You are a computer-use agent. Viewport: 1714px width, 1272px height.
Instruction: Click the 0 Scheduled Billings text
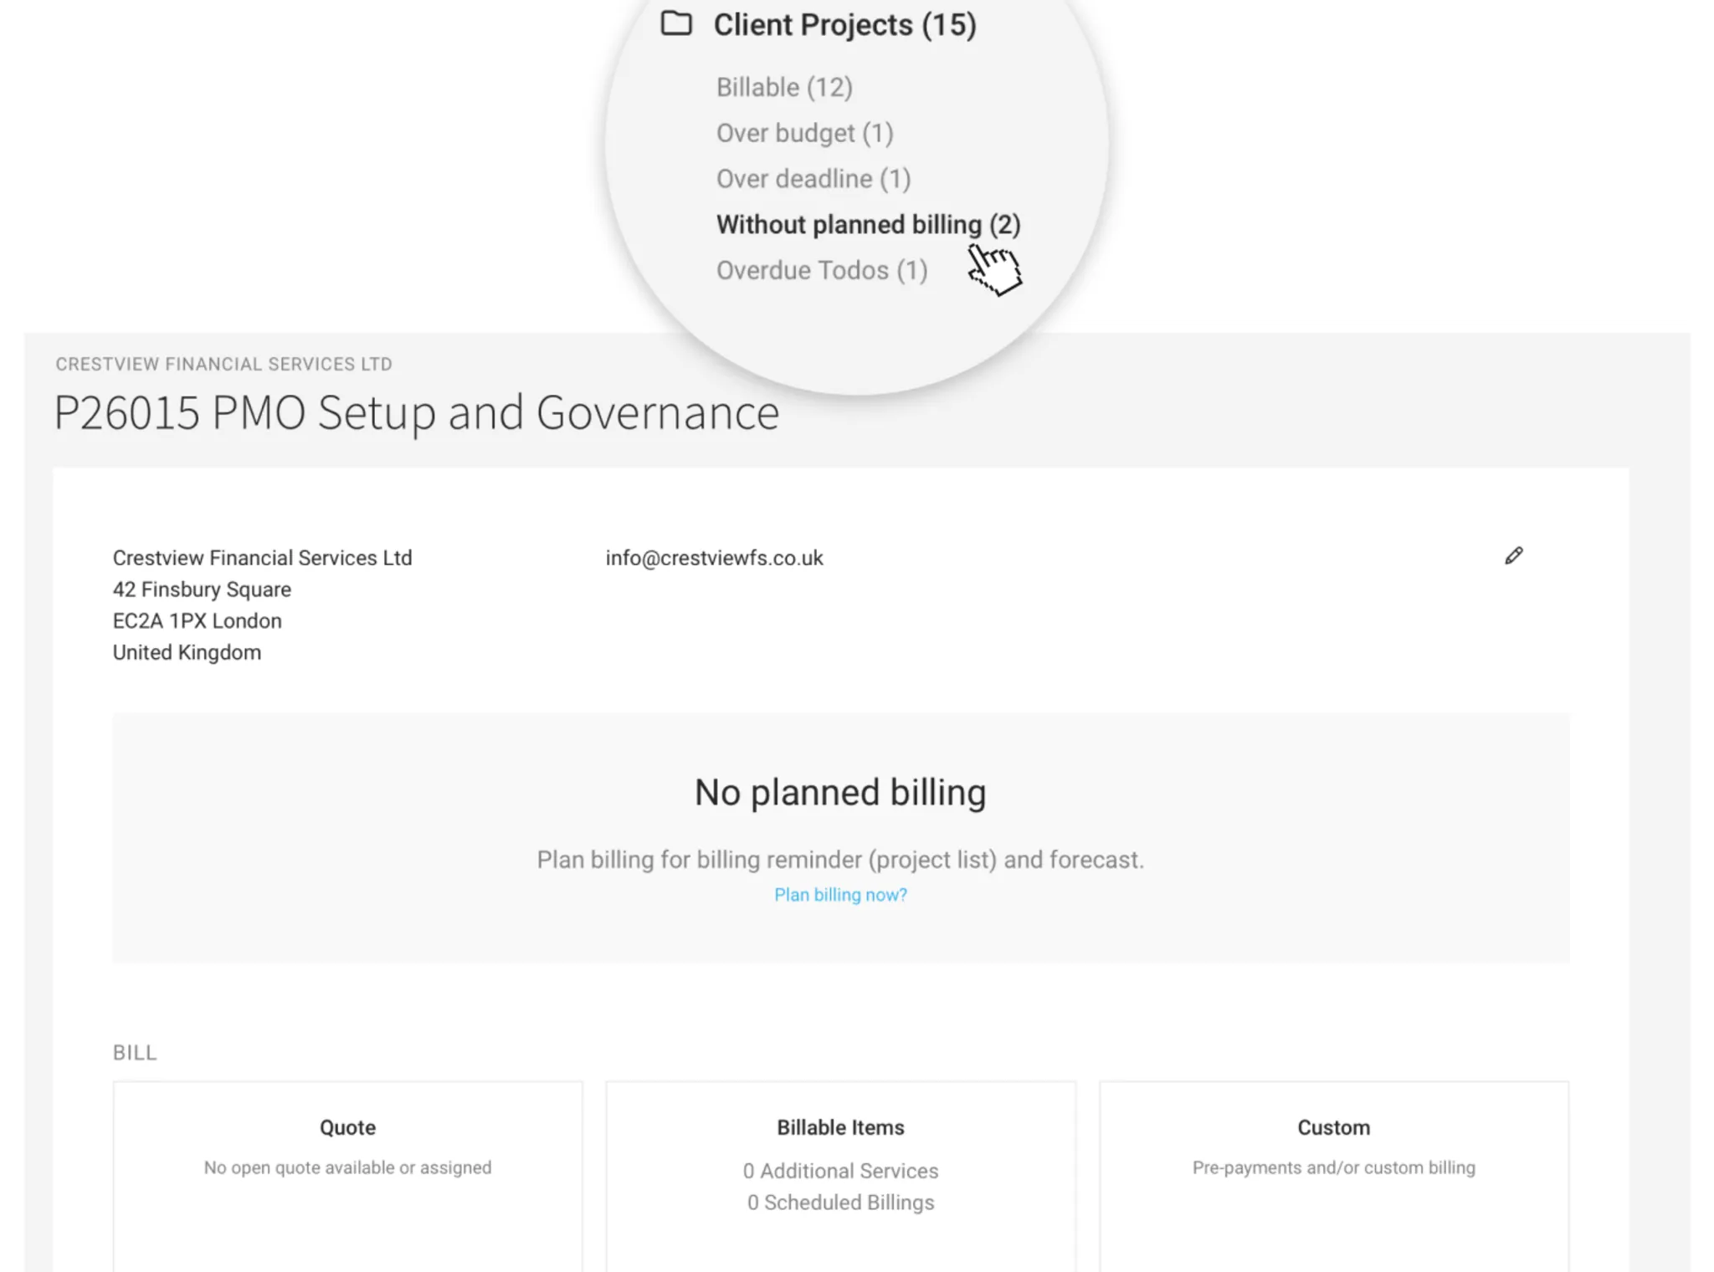[840, 1203]
